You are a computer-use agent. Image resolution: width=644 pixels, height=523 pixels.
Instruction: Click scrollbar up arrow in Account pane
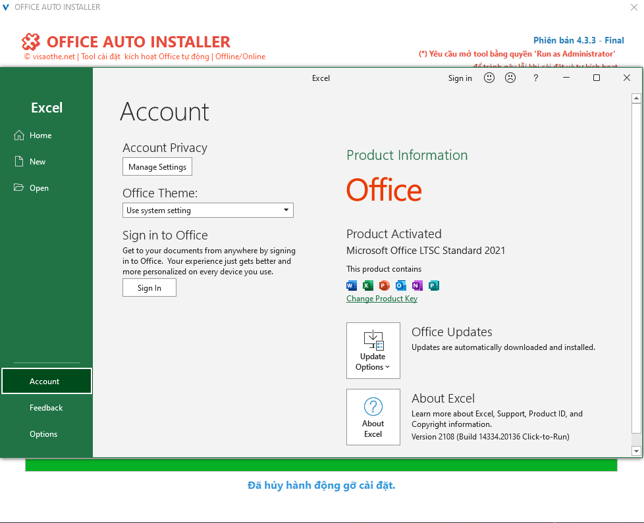636,98
